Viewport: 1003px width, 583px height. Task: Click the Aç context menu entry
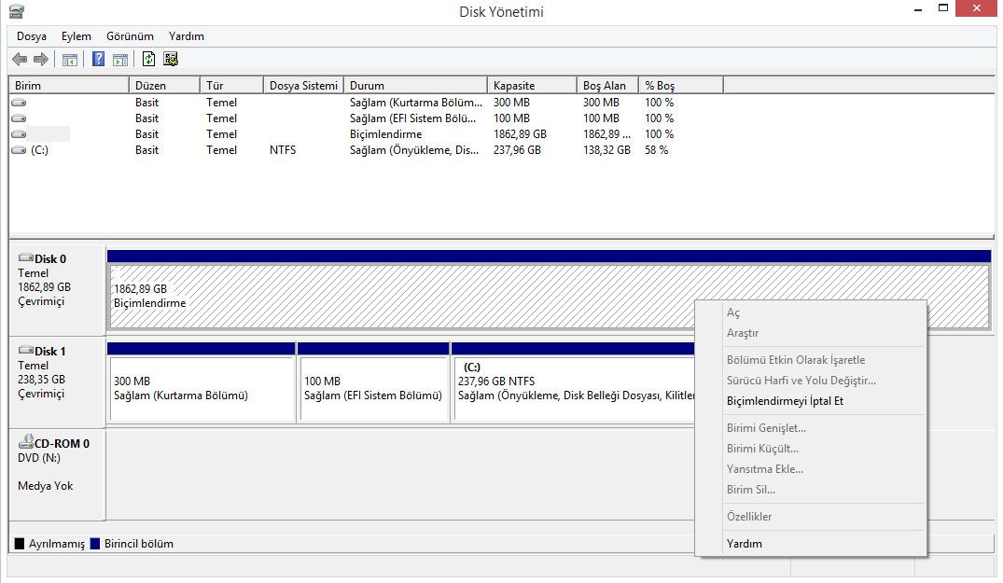(x=733, y=312)
